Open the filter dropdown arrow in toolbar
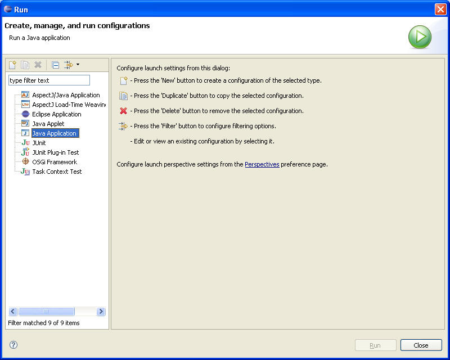 [78, 65]
